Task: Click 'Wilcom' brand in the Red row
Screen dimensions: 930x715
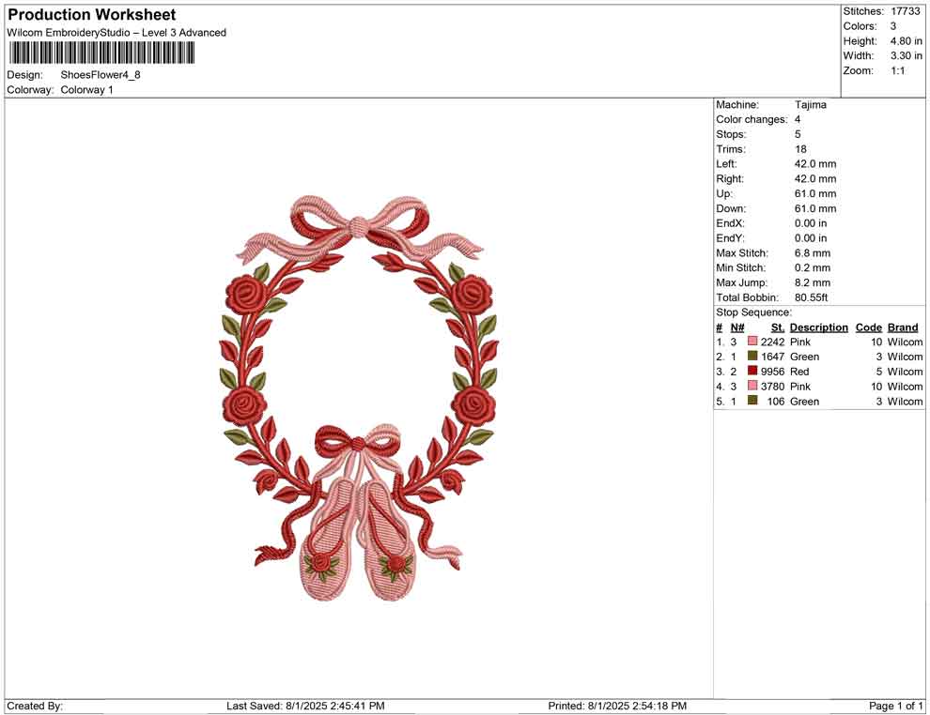Action: [905, 372]
